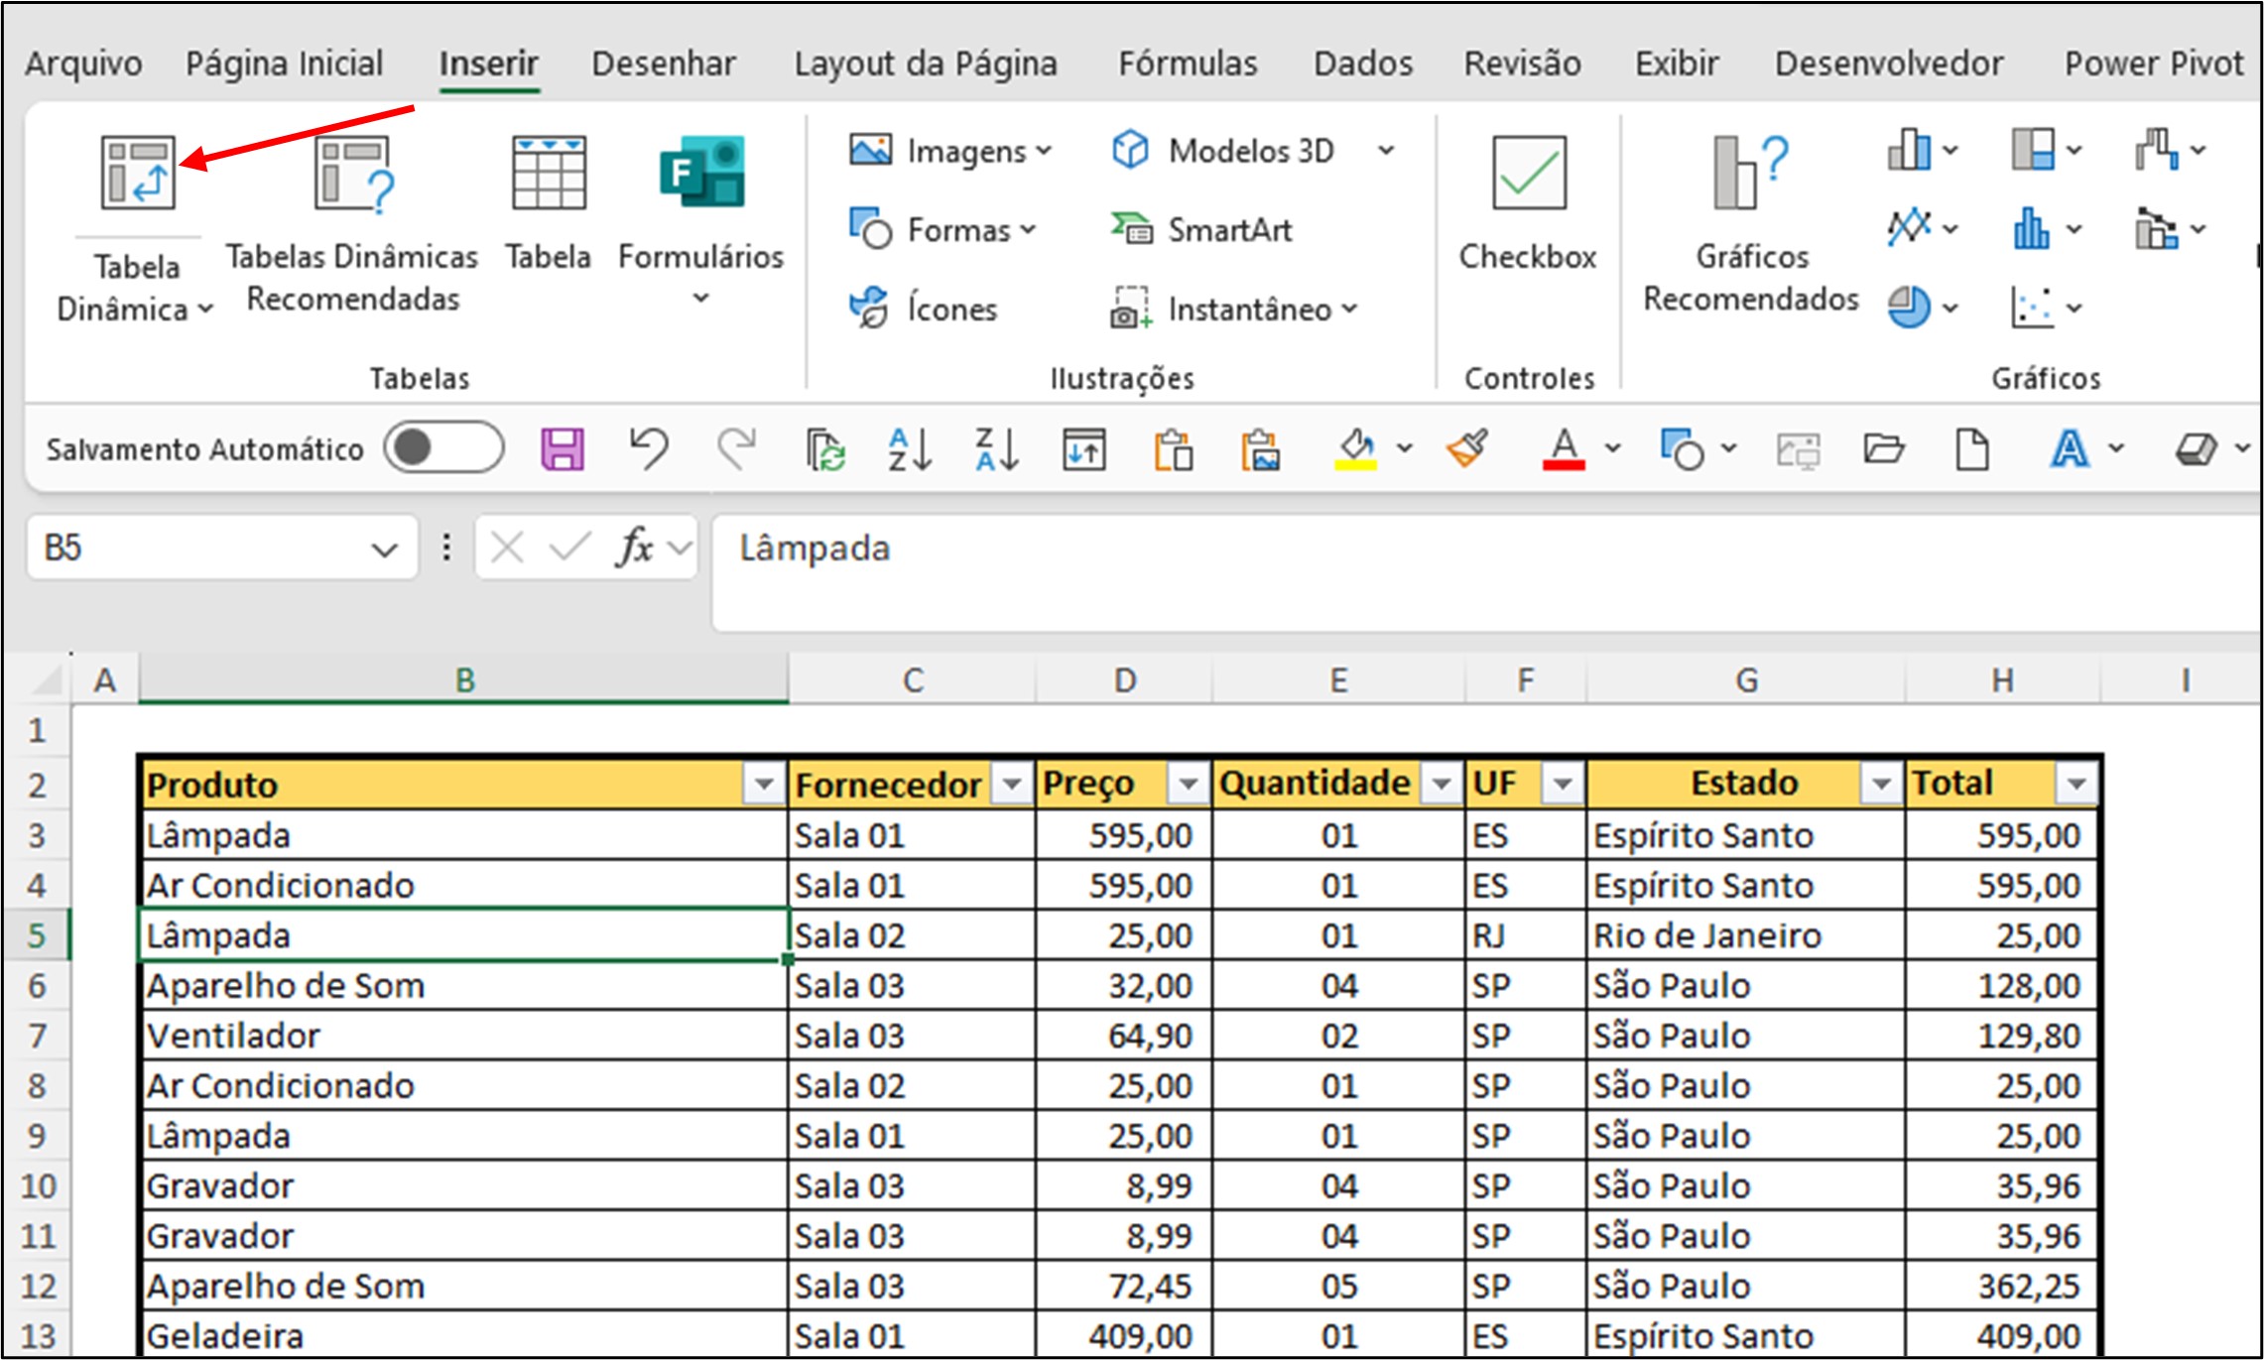This screenshot has width=2264, height=1360.
Task: Insert a SmartArt graphic
Action: (1201, 230)
